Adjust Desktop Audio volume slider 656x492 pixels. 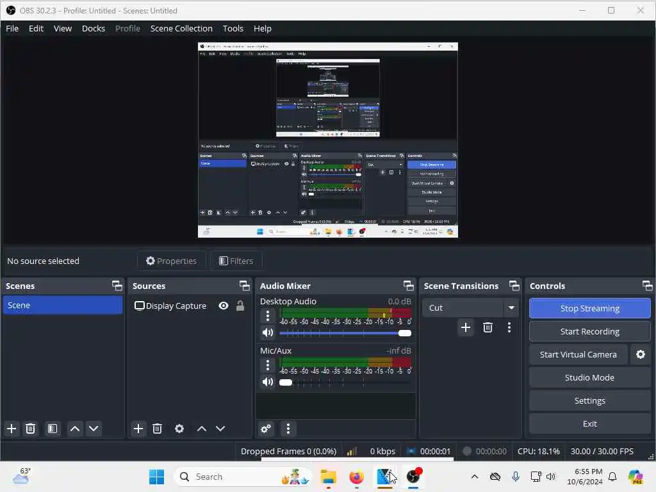345,333
